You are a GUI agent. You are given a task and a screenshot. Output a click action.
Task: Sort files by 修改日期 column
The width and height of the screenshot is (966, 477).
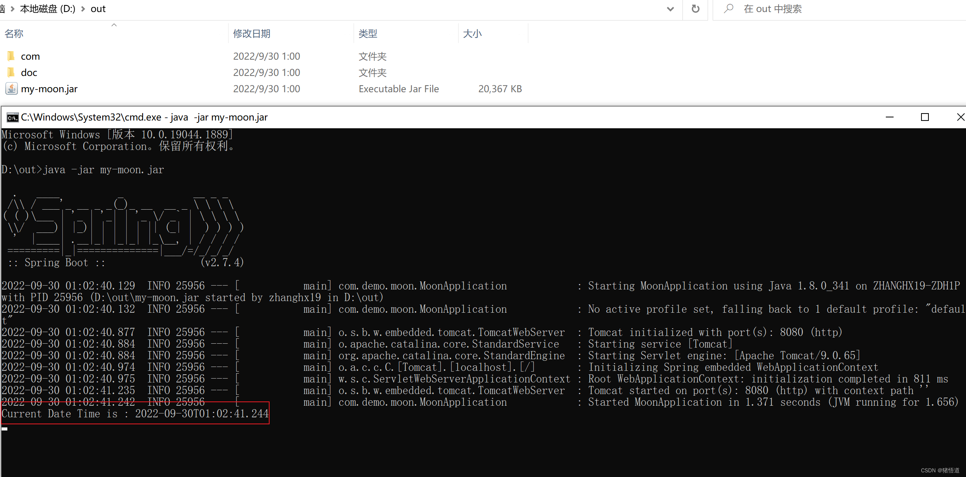click(252, 34)
